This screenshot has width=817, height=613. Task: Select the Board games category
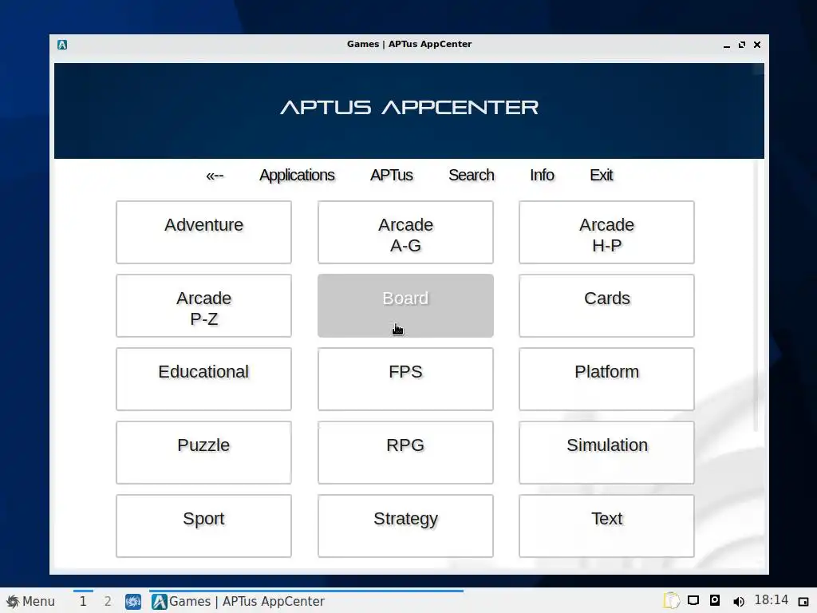pos(405,306)
